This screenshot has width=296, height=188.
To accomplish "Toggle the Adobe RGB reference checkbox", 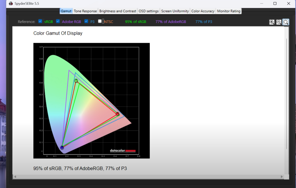I will coord(58,21).
